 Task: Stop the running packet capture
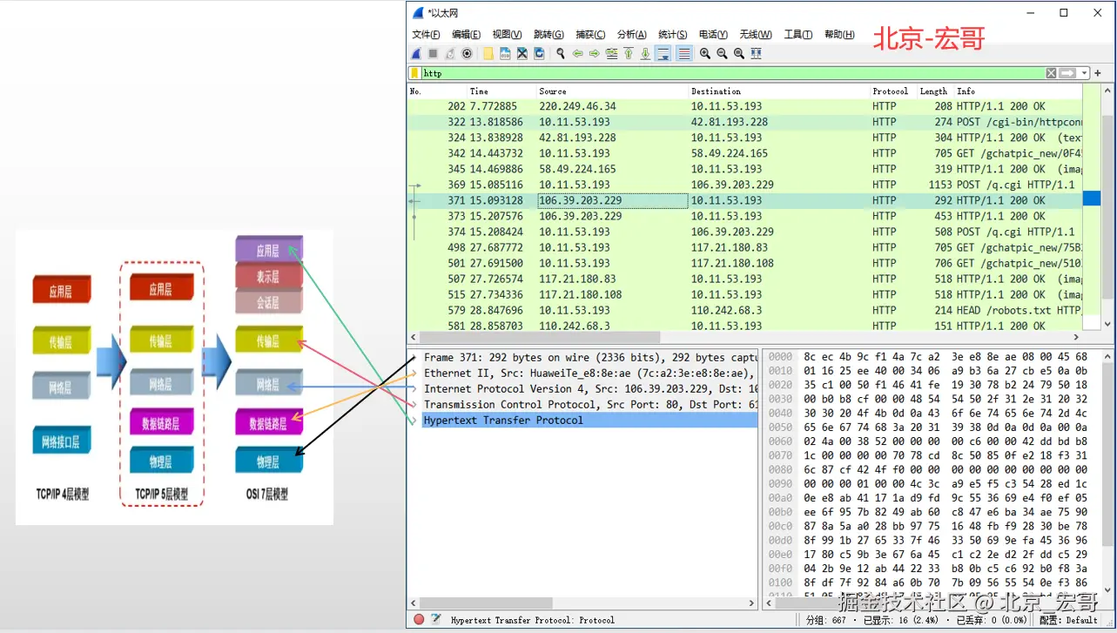[433, 53]
